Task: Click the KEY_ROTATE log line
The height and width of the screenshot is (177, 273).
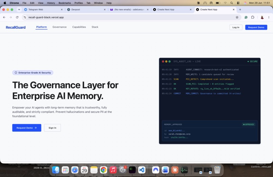Action: tap(201, 89)
